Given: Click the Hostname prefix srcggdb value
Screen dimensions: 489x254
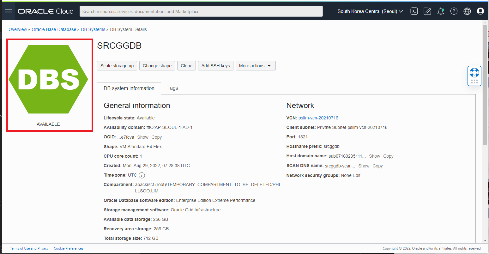Looking at the screenshot, I should 332,146.
